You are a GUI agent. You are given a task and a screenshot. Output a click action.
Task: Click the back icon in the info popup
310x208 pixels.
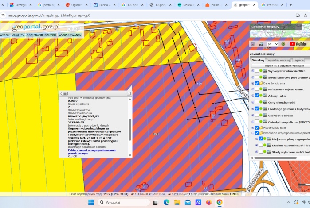tap(64, 93)
